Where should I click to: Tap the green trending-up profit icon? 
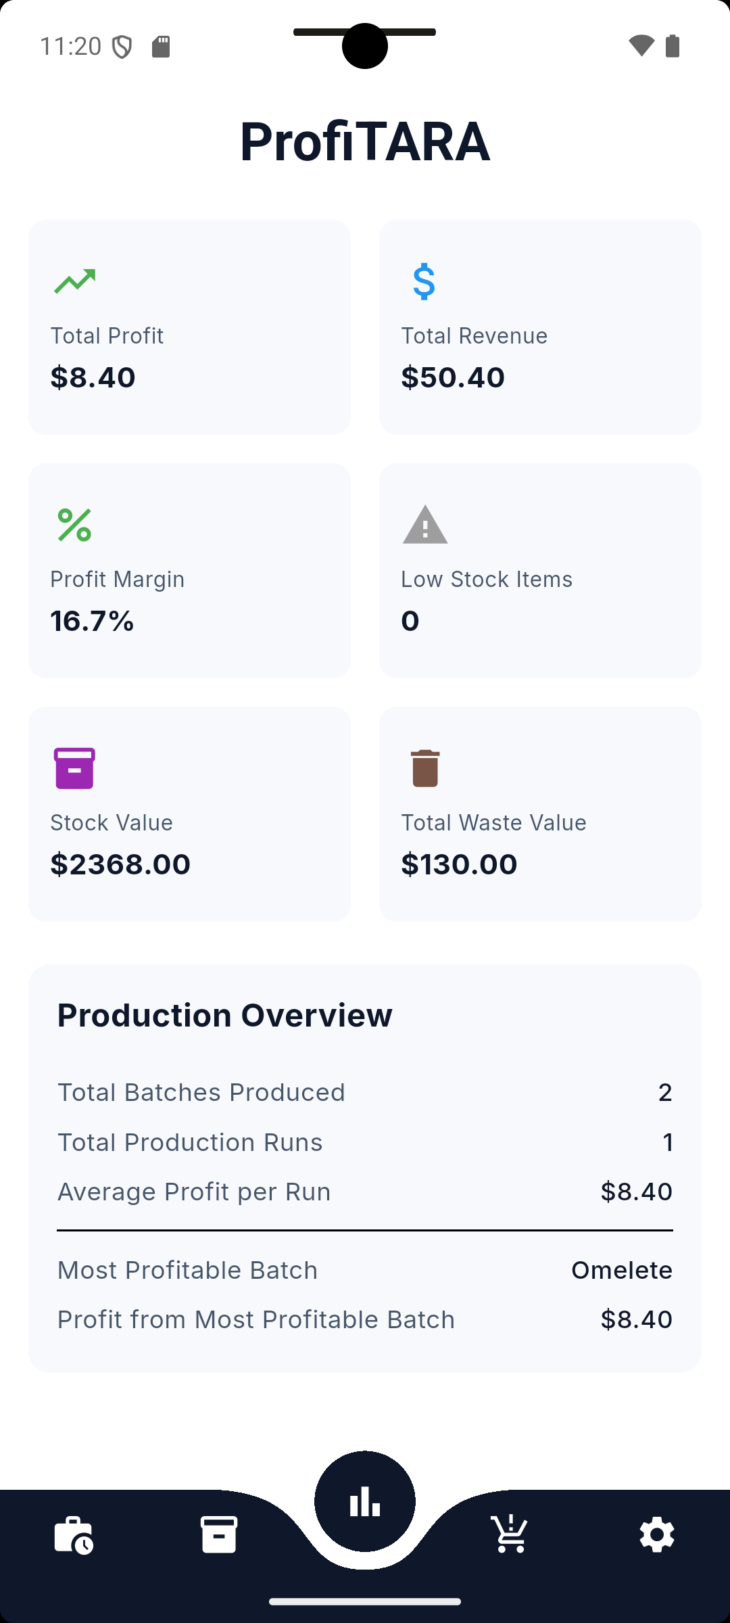pyautogui.click(x=74, y=281)
